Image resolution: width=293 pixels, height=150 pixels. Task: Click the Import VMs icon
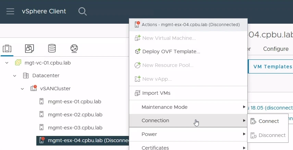coord(137,93)
